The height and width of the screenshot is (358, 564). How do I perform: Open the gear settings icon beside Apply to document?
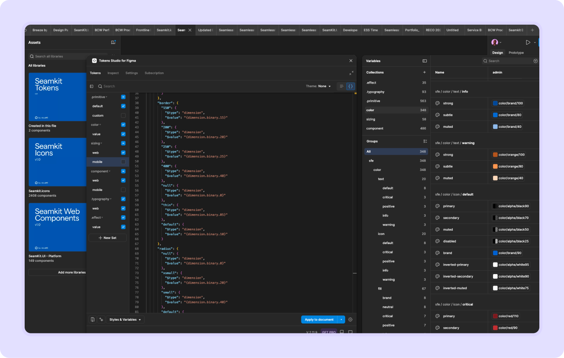(350, 320)
